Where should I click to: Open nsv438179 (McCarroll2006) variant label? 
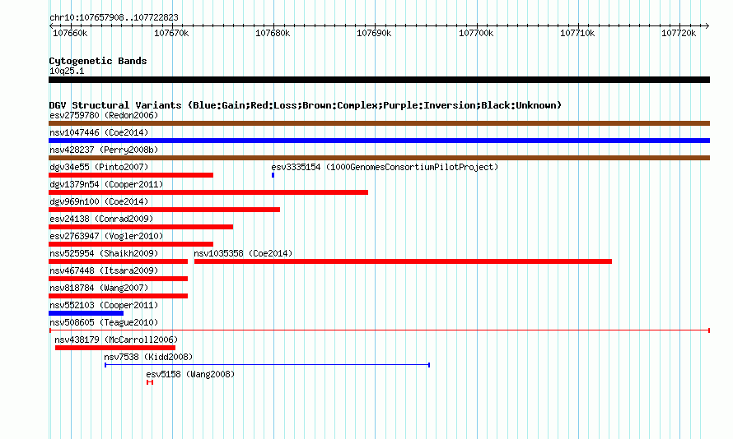pyautogui.click(x=116, y=340)
